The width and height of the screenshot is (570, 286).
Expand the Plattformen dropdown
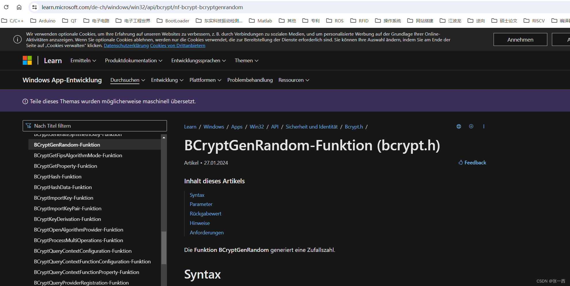tap(205, 80)
